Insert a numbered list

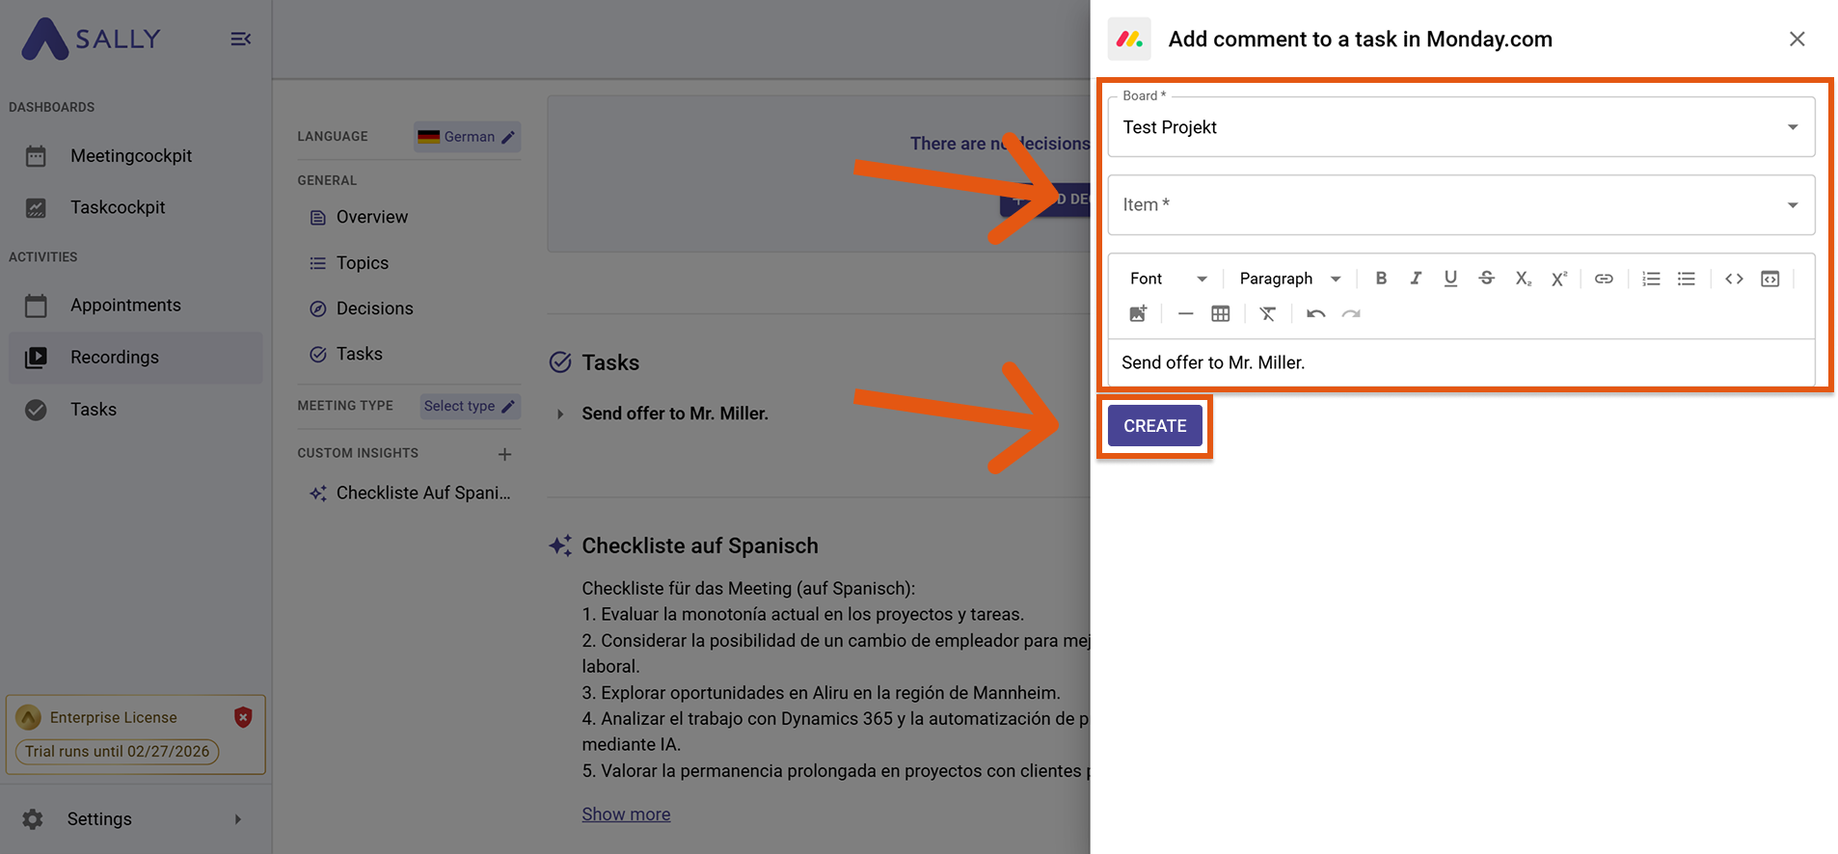(1651, 279)
